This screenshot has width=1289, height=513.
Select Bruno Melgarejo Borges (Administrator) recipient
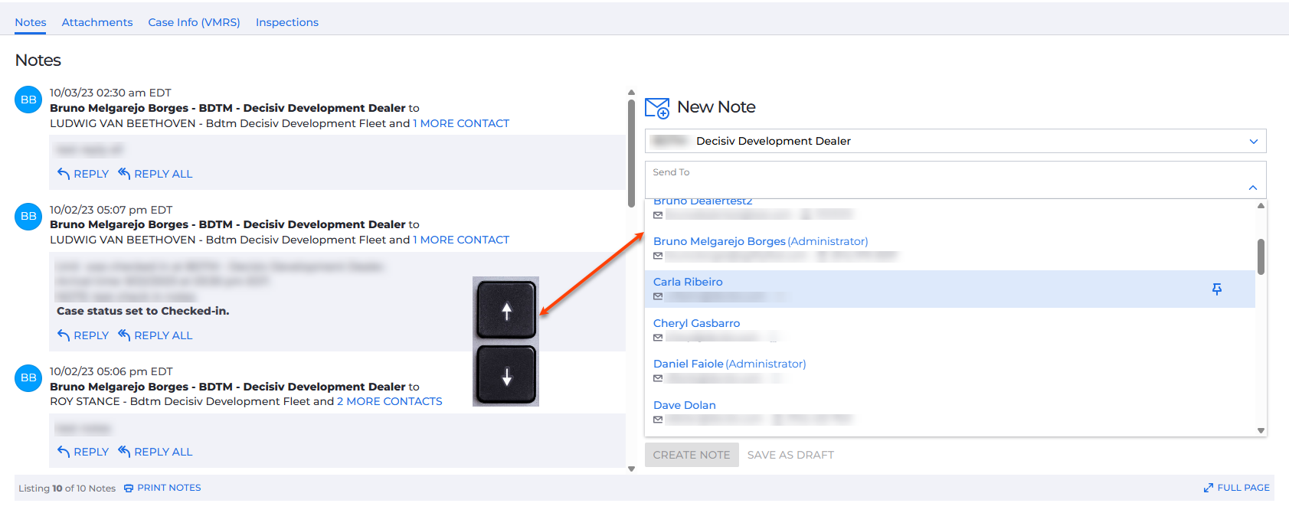click(x=761, y=241)
